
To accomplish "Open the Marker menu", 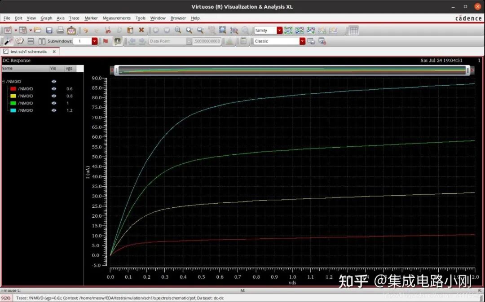I will [x=91, y=18].
